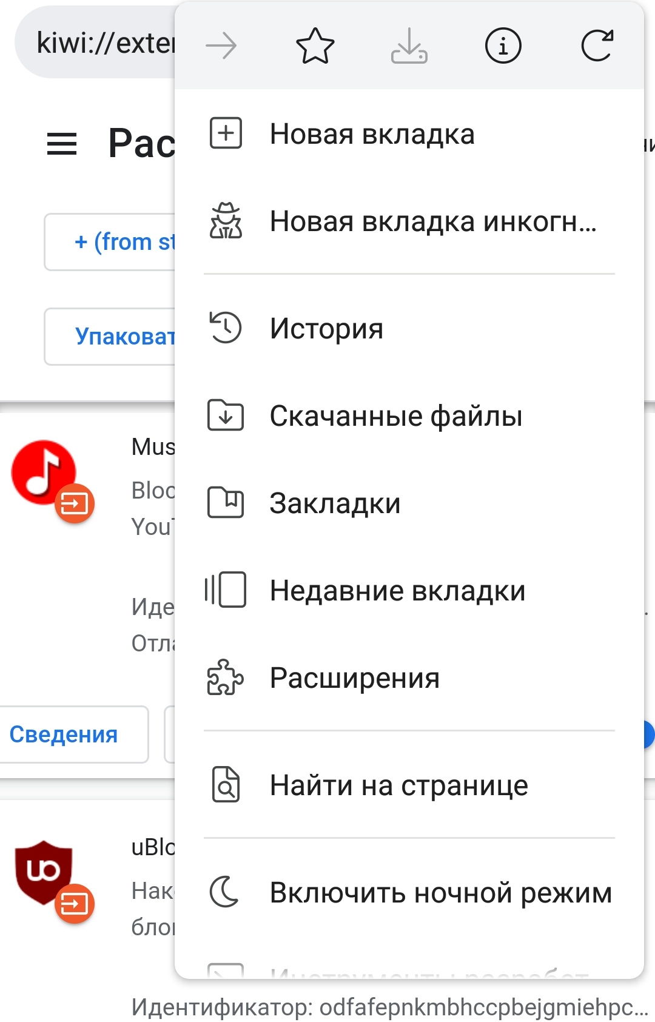Tap the recent tabs device icon
The image size is (655, 1022).
click(226, 590)
